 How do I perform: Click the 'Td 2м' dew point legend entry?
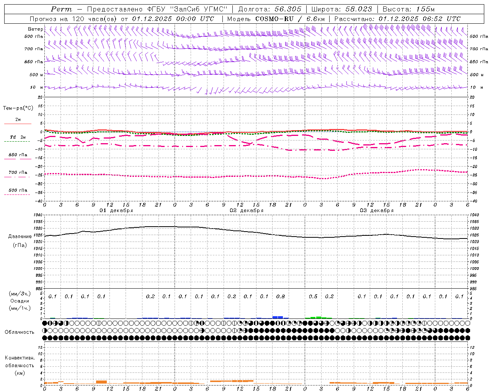[x=18, y=137]
